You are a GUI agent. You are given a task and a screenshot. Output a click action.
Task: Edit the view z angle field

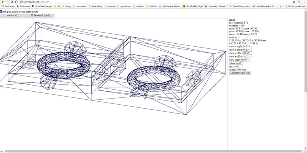click(247, 46)
